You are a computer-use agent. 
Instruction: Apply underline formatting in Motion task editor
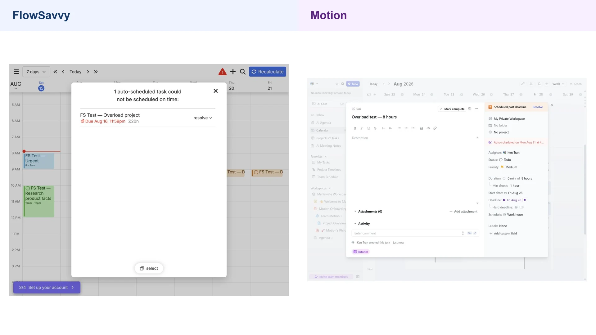coord(368,128)
